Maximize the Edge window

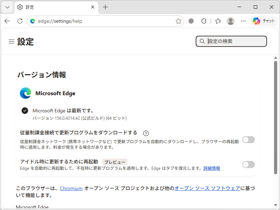[255, 7]
